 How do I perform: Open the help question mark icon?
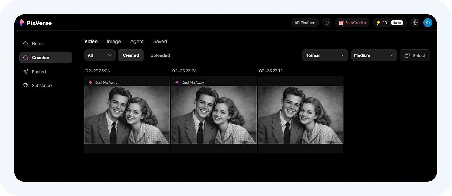click(327, 23)
